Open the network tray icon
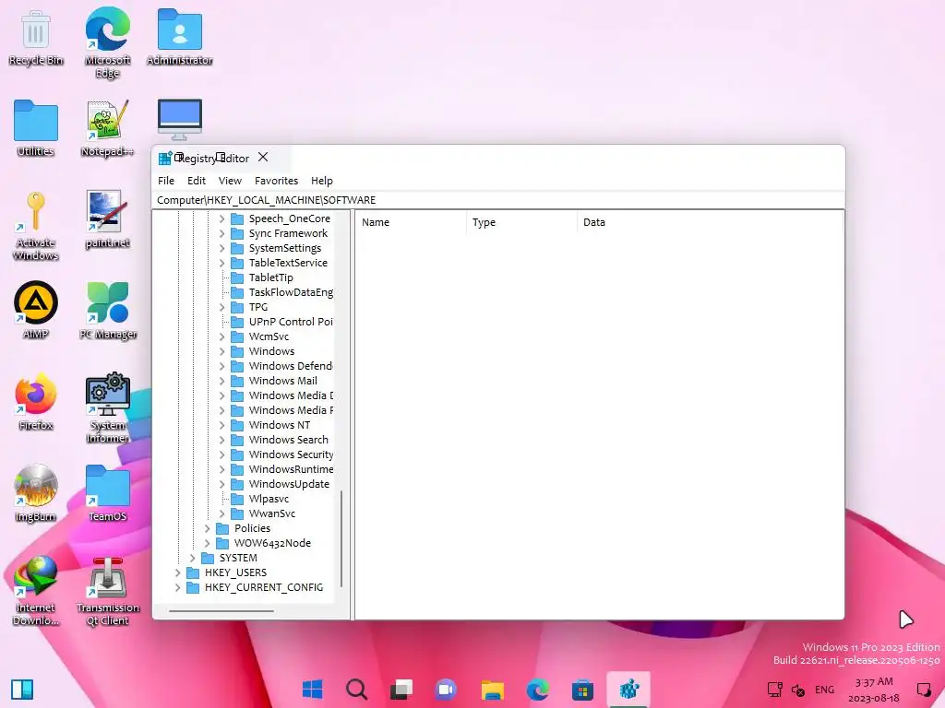Image resolution: width=945 pixels, height=708 pixels. [774, 690]
